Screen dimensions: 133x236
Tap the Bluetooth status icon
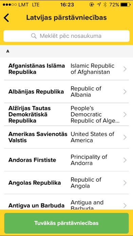[105, 5]
